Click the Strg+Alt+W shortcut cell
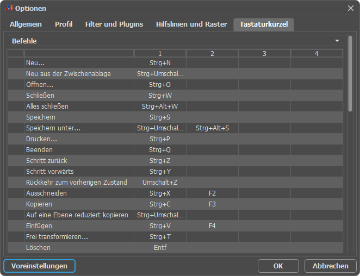Viewport: 360px width, 276px height. (160, 106)
